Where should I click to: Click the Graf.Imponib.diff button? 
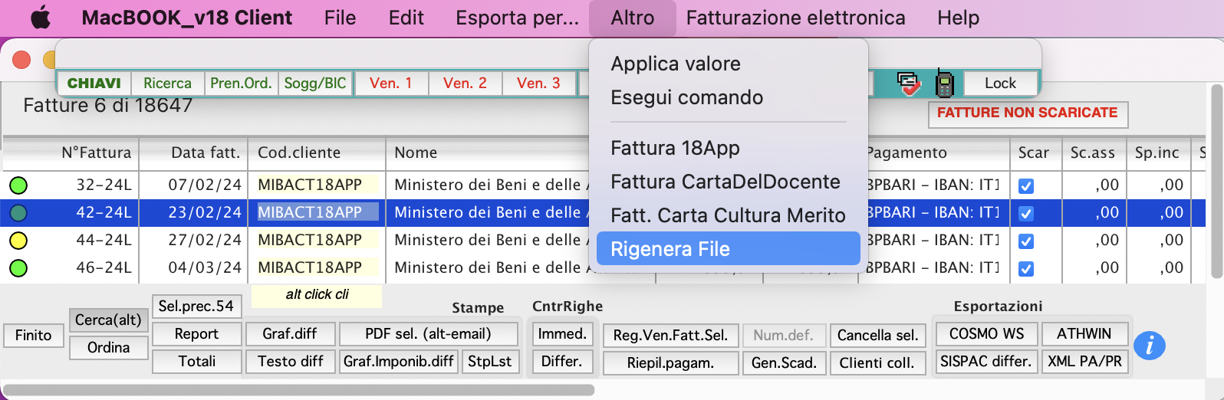[399, 361]
